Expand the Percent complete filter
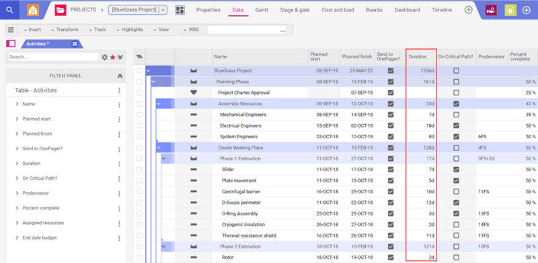 [x=17, y=208]
